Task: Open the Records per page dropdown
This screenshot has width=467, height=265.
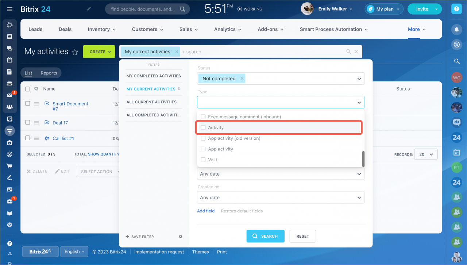Action: click(426, 154)
